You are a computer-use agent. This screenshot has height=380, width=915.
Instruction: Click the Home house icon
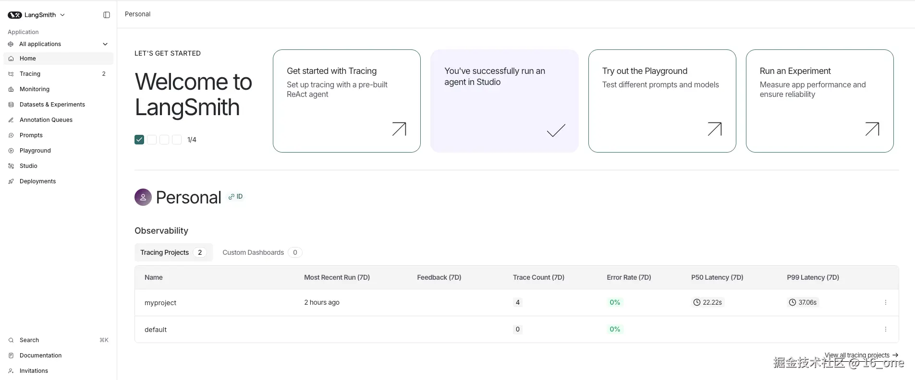[11, 59]
